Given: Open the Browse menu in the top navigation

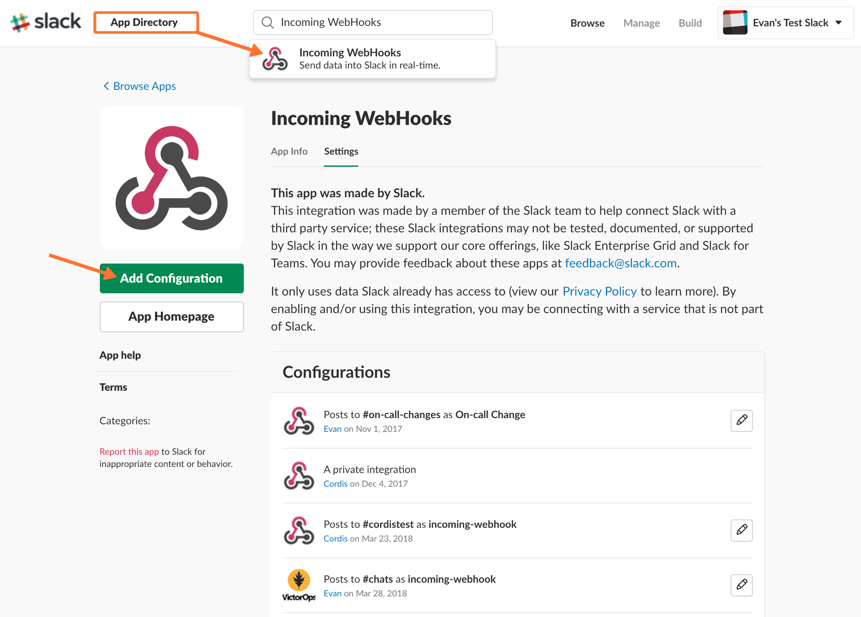Looking at the screenshot, I should (x=587, y=22).
